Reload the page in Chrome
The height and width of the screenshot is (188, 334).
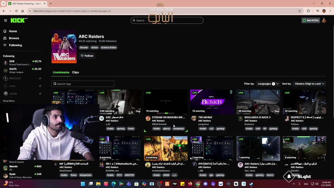click(16, 11)
